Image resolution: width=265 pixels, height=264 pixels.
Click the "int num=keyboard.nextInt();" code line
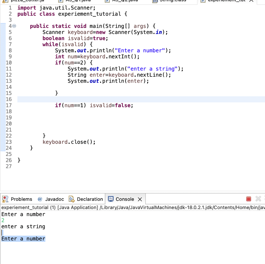pos(97,56)
